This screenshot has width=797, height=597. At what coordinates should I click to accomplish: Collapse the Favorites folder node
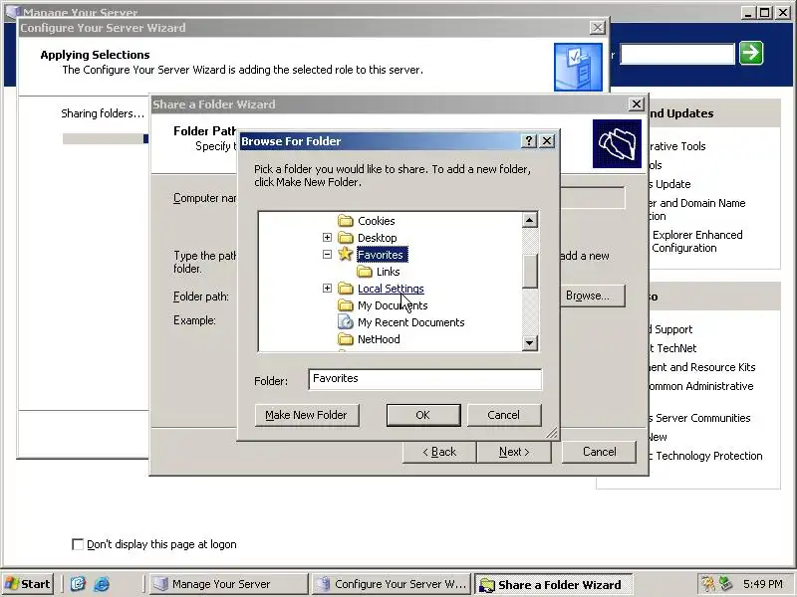pyautogui.click(x=327, y=255)
